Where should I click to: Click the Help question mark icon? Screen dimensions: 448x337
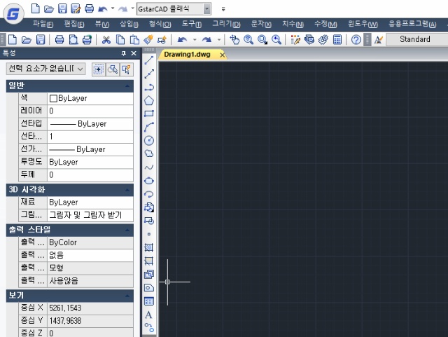tap(356, 40)
